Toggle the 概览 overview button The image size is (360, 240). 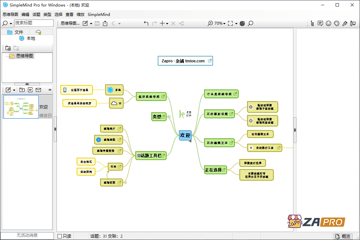tap(343, 236)
